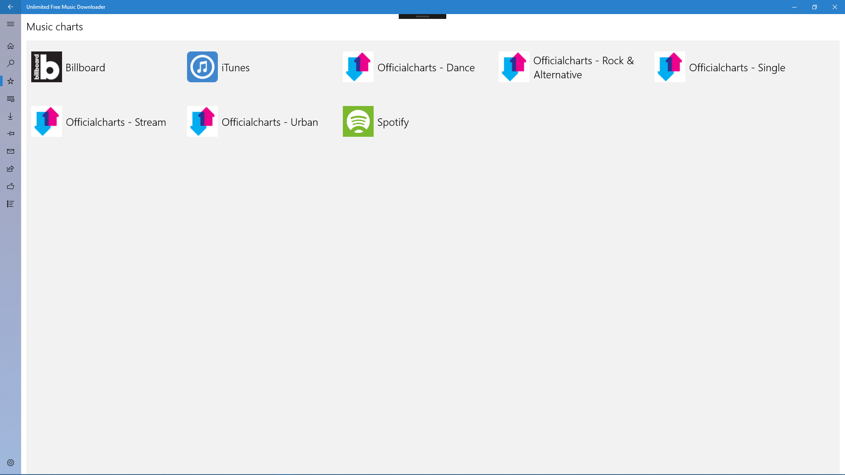
Task: Open the Playlists icon in sidebar
Action: [11, 99]
